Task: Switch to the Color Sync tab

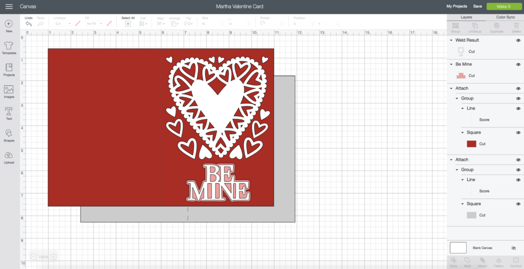Action: coord(505,17)
